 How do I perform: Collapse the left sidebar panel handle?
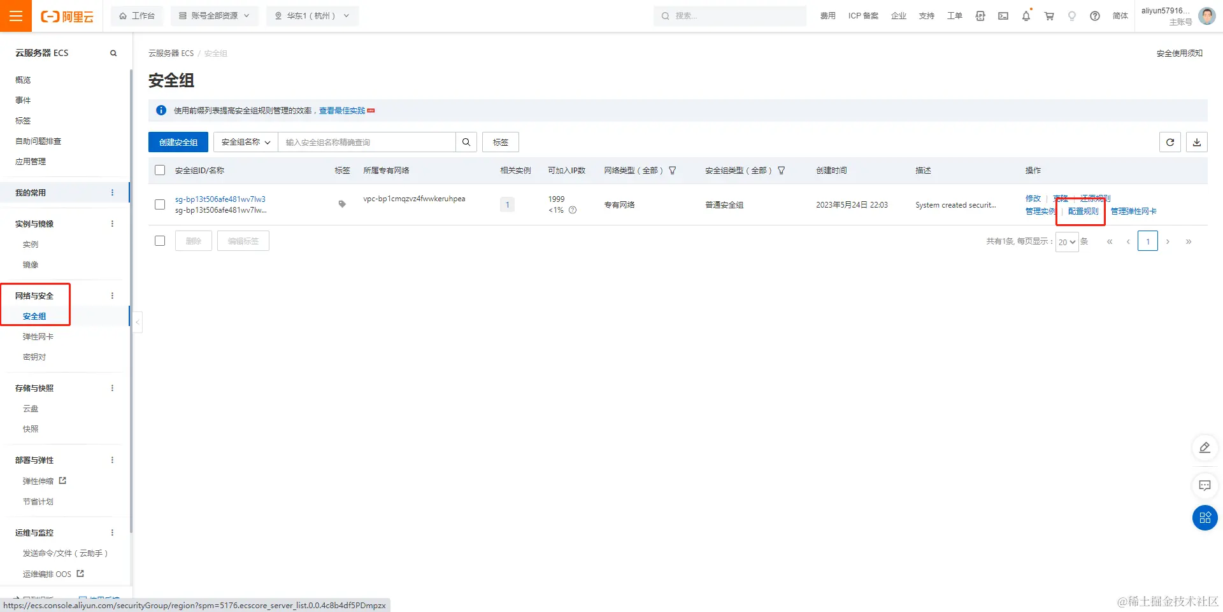[x=137, y=322]
